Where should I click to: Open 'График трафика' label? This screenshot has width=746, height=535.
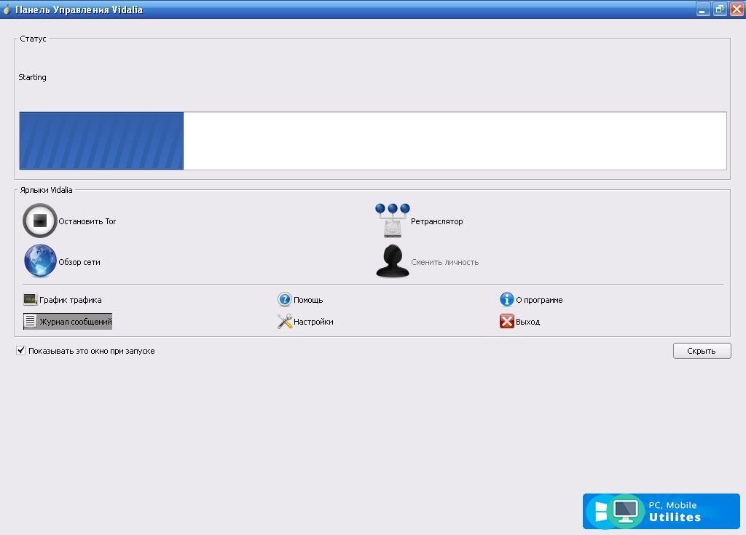71,300
